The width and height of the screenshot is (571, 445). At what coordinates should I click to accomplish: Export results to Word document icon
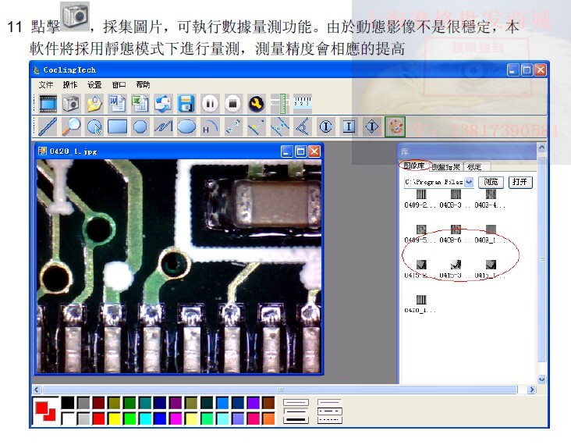(117, 104)
